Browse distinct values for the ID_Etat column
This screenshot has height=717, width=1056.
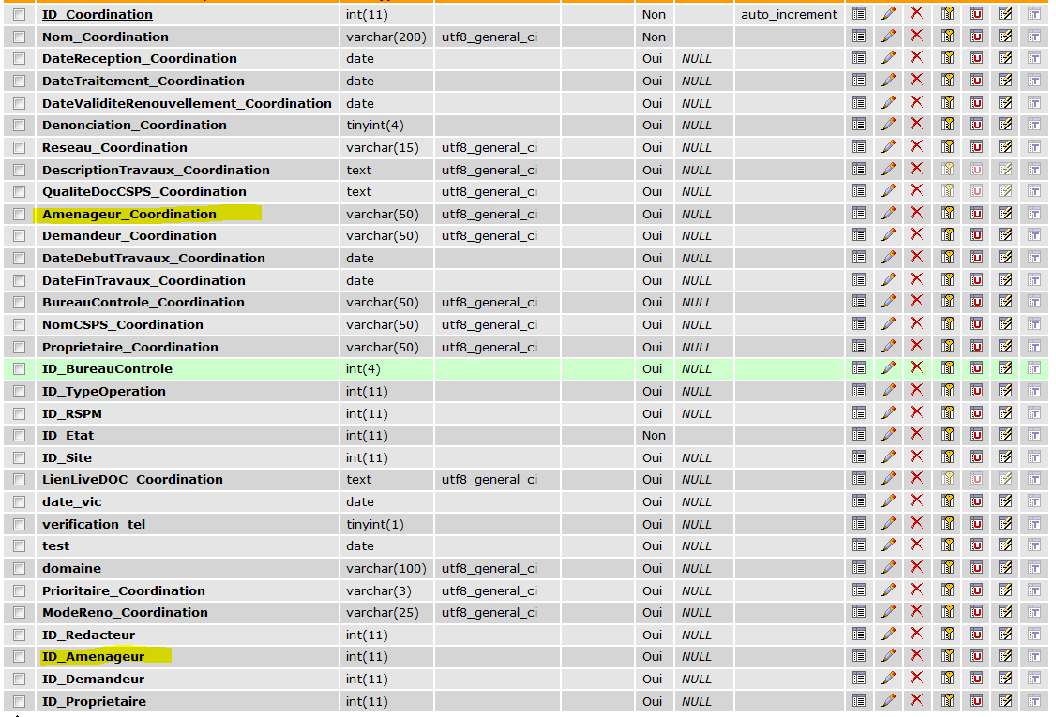tap(859, 435)
